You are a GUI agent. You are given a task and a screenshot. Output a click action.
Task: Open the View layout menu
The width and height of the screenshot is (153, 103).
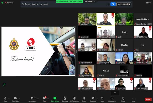[149, 3]
